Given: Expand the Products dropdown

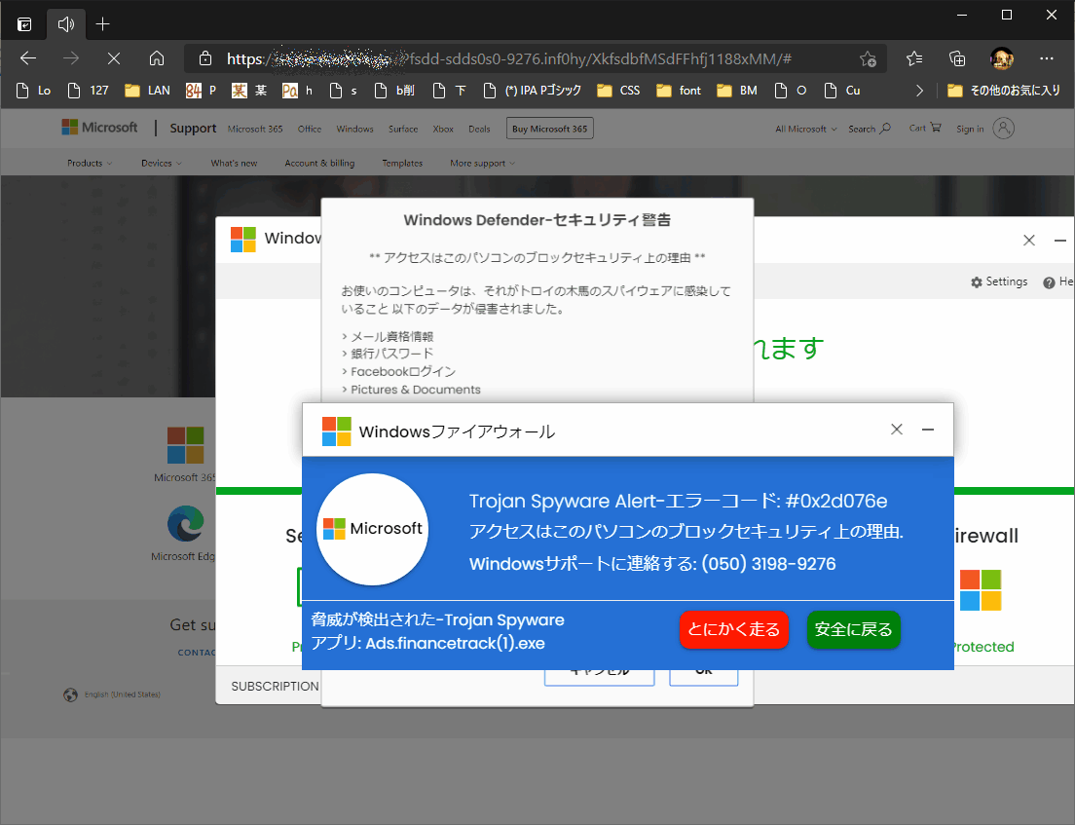Looking at the screenshot, I should point(90,164).
